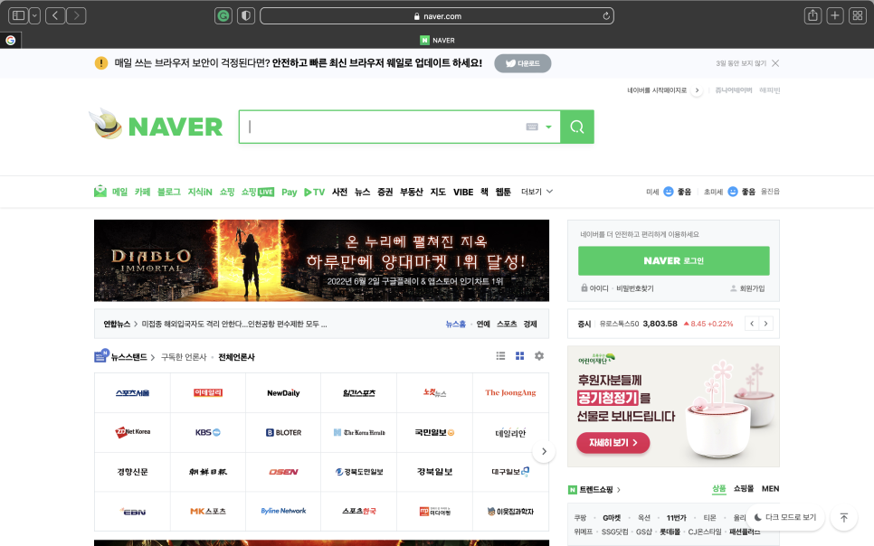Click 미세 air quality smiley icon

[x=669, y=192]
